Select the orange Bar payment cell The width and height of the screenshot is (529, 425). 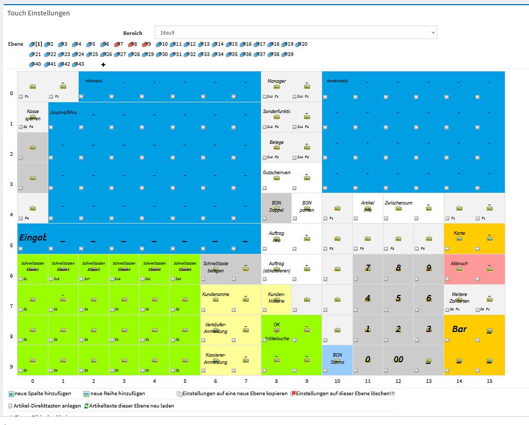[459, 329]
